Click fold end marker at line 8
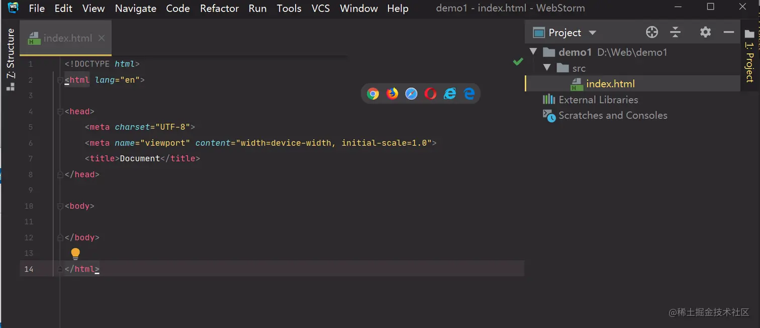 point(60,175)
